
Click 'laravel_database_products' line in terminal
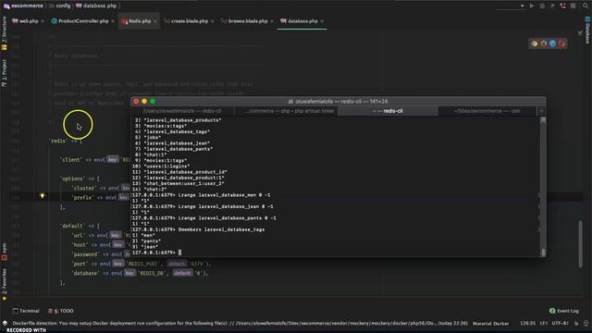[x=182, y=120]
